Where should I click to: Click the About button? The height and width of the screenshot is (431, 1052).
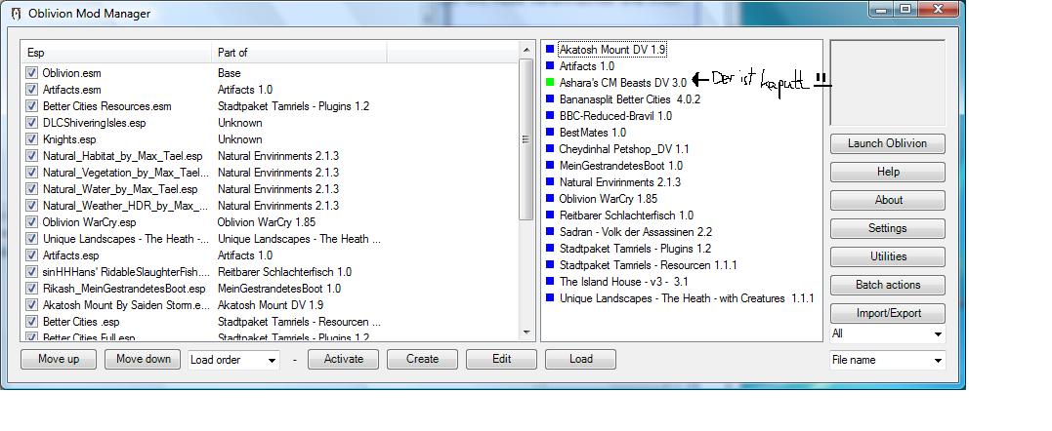tap(887, 200)
